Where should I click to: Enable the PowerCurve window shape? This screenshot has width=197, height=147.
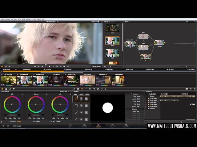(76, 120)
